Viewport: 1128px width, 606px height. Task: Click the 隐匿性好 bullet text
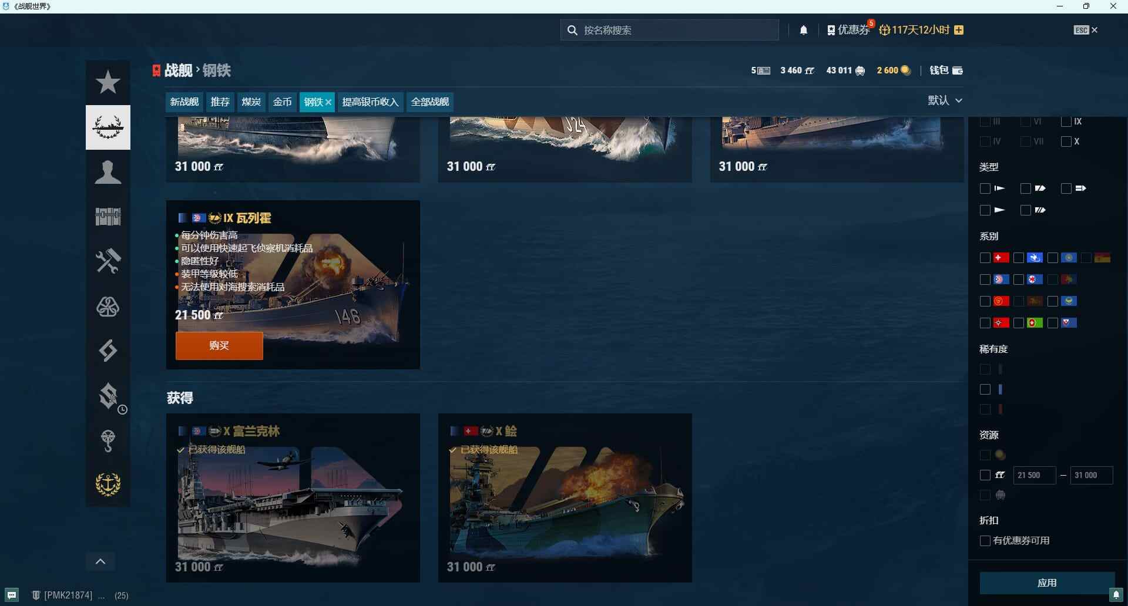(200, 261)
